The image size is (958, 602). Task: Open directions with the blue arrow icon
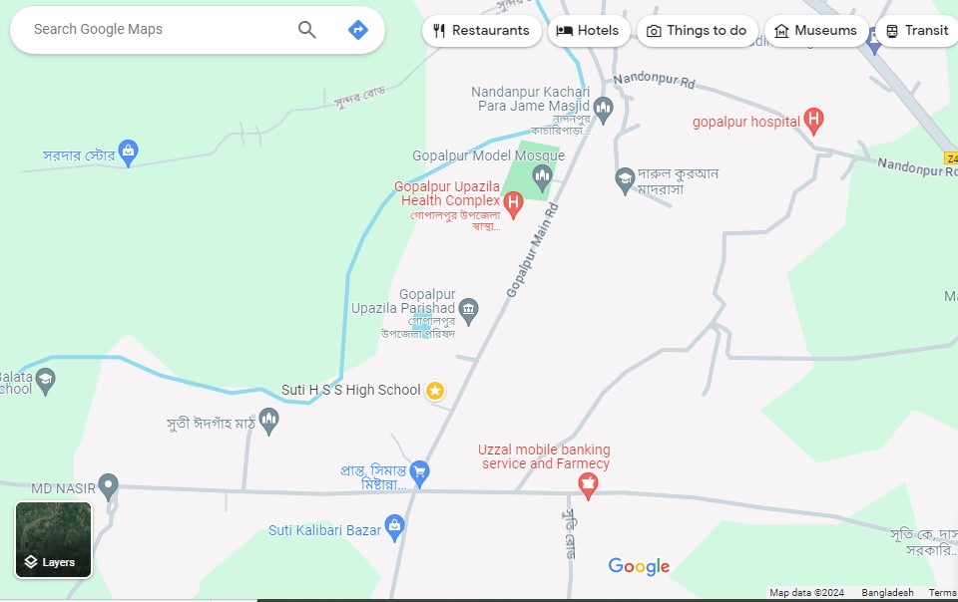pos(358,29)
